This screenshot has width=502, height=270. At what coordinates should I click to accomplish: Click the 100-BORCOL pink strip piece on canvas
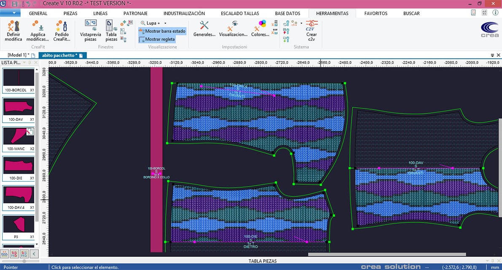[x=156, y=159]
